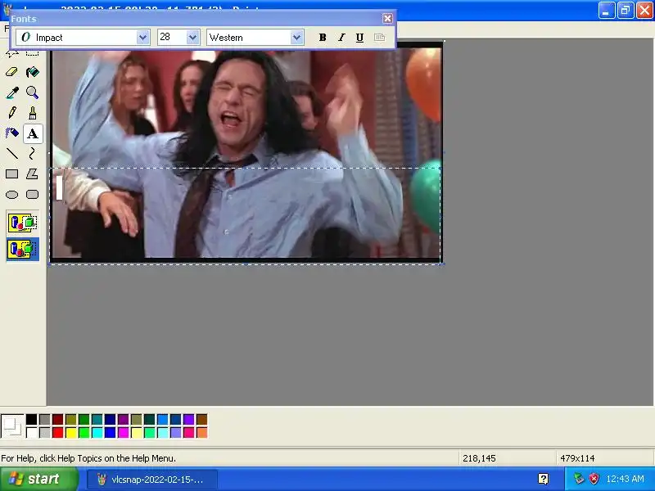The image size is (655, 491).
Task: Choose the Pick Color eyedropper tool
Action: pyautogui.click(x=11, y=92)
